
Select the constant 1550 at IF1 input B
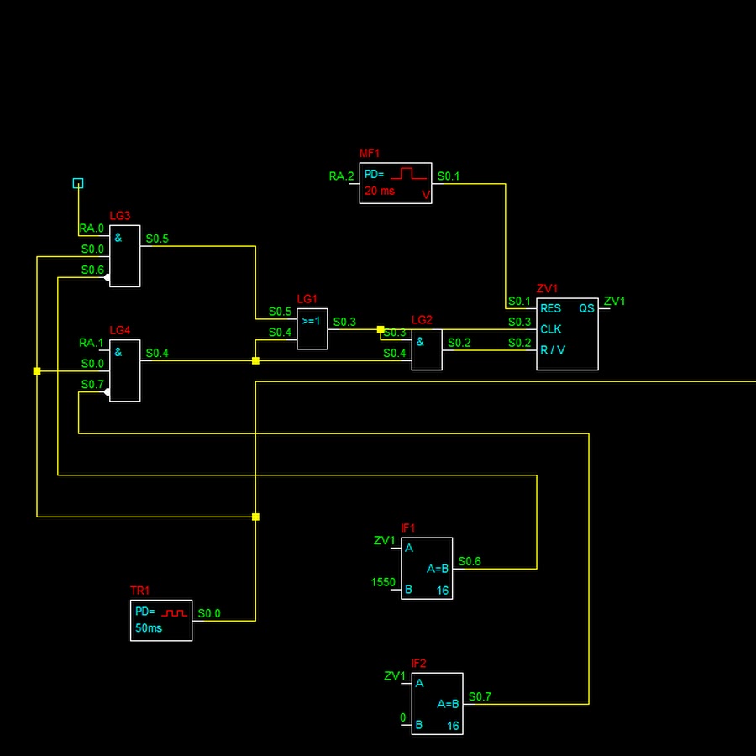[x=383, y=582]
